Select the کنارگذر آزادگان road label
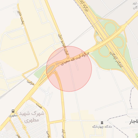Viewport: 138px width, 138px height. click(x=116, y=60)
